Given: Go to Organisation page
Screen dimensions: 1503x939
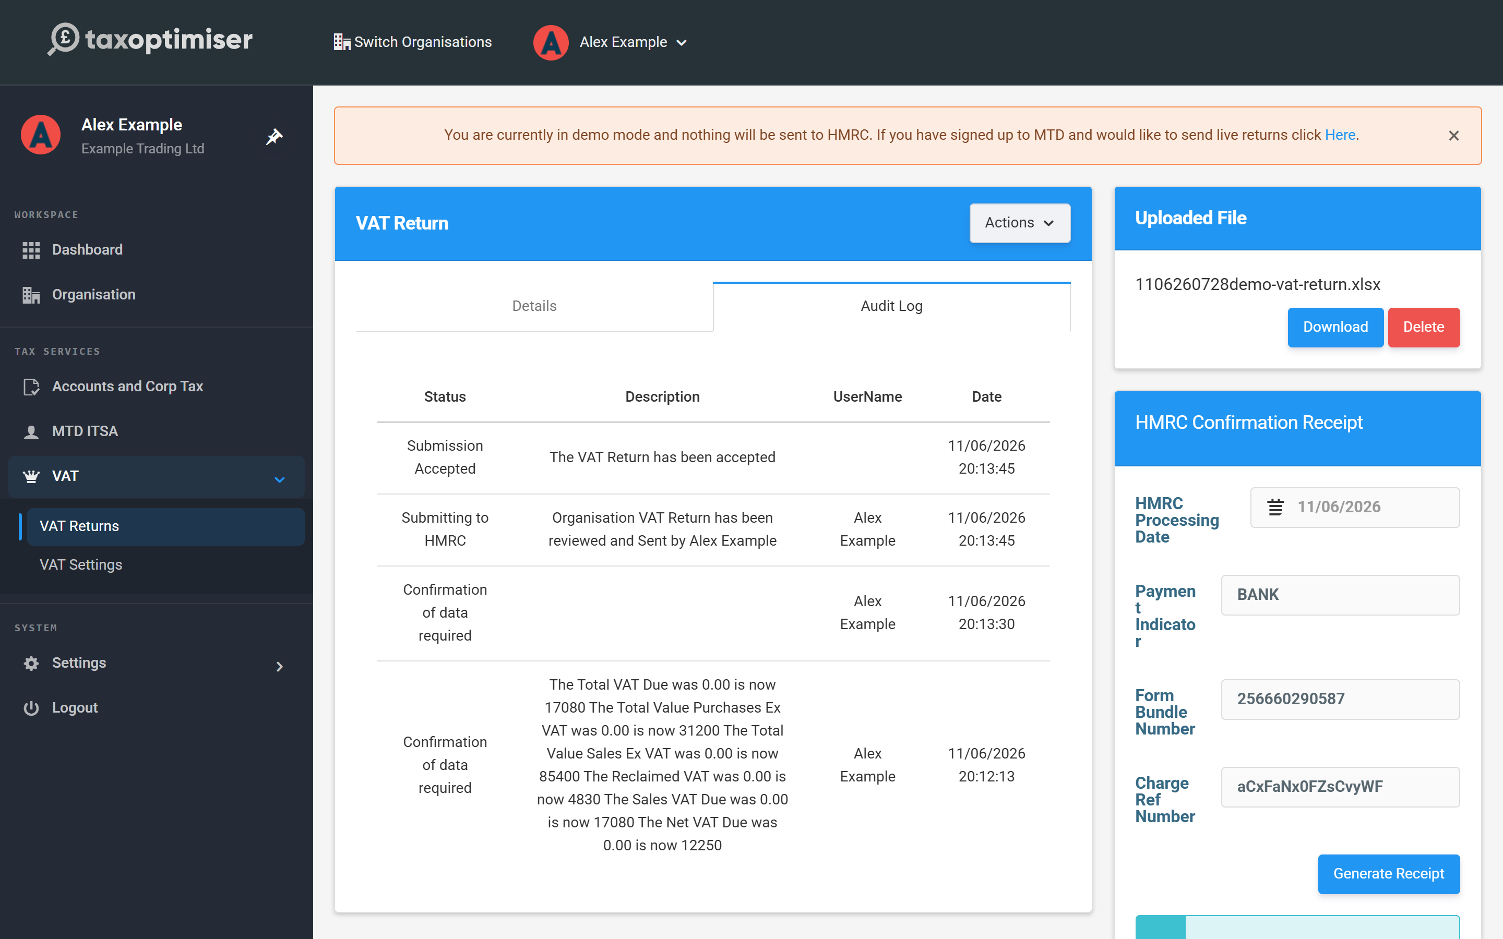Looking at the screenshot, I should (x=157, y=295).
